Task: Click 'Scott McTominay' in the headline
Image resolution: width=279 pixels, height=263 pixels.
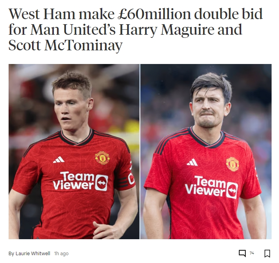Action: pyautogui.click(x=66, y=45)
